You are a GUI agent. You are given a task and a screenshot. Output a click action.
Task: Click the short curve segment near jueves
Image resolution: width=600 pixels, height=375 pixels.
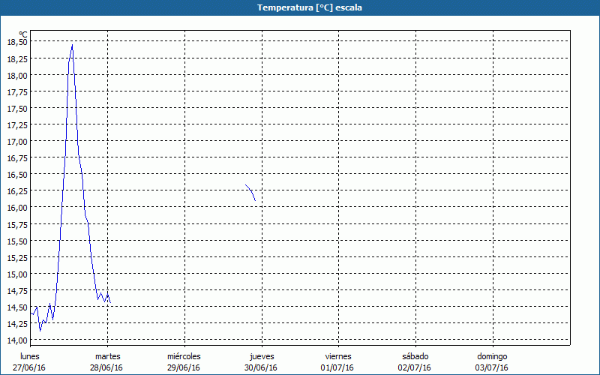(251, 191)
